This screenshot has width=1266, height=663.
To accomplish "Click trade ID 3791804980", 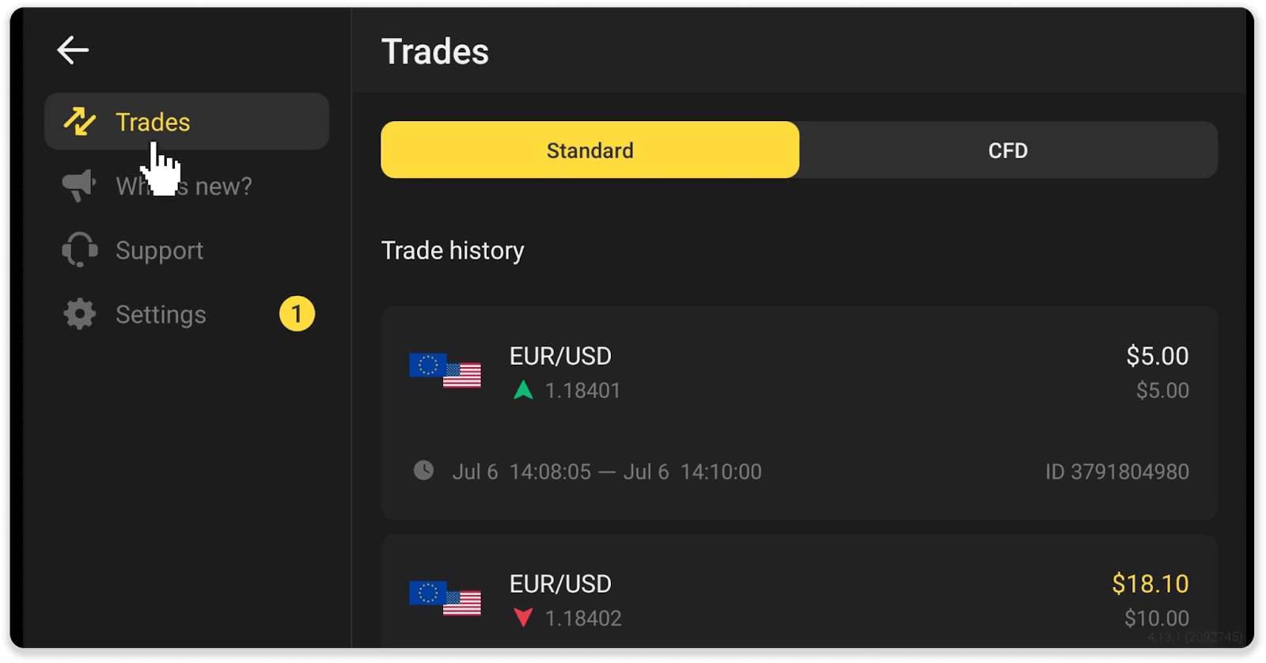I will [1116, 471].
